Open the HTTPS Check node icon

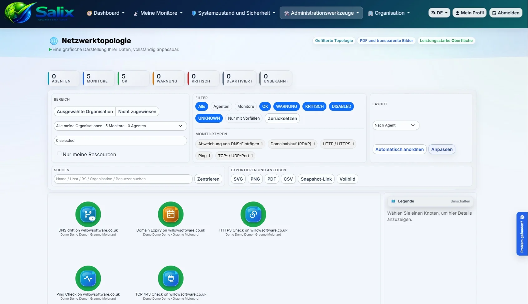tap(253, 214)
